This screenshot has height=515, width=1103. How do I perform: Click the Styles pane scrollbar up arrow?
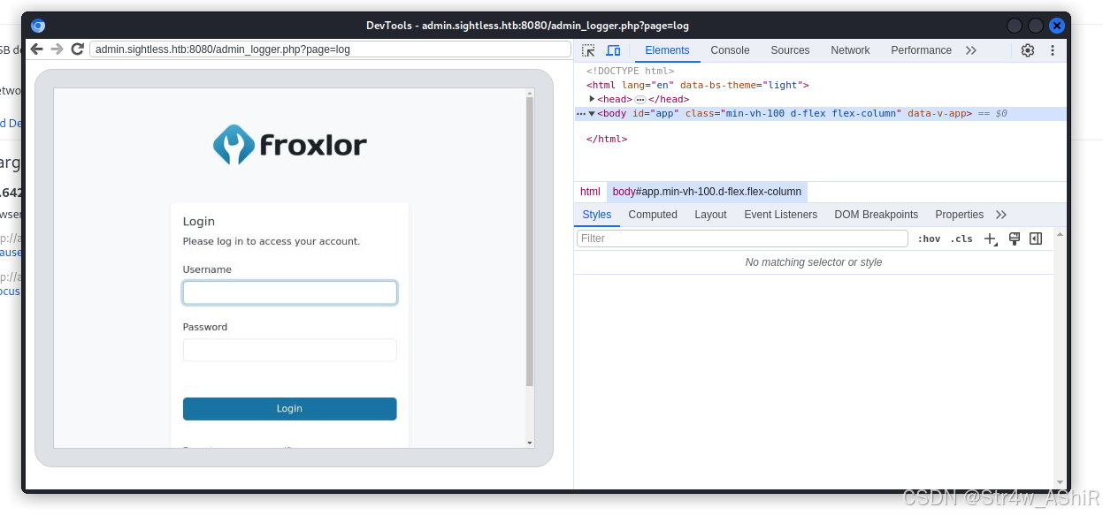click(1059, 234)
